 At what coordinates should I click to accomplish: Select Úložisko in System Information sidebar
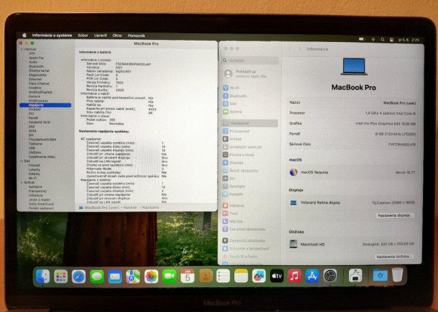coord(35,153)
